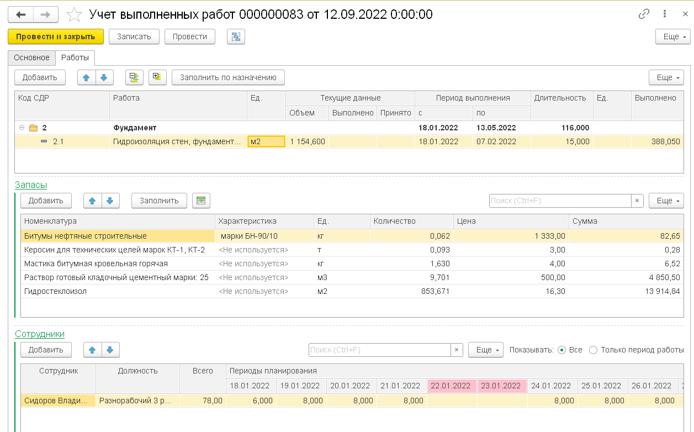Open the top-right Еще dropdown menu
The image size is (694, 432).
tap(672, 37)
